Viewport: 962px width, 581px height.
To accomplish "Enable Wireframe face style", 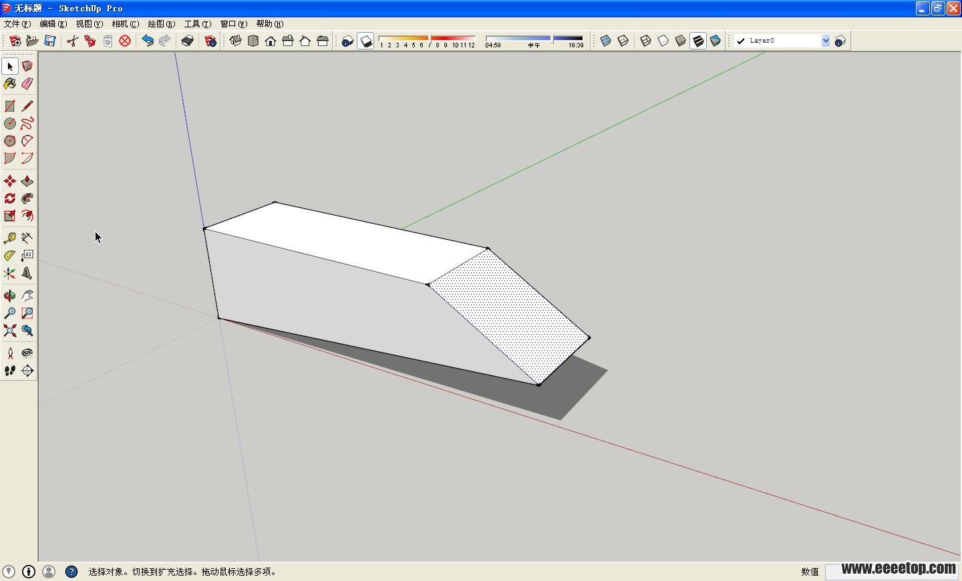I will [x=646, y=41].
